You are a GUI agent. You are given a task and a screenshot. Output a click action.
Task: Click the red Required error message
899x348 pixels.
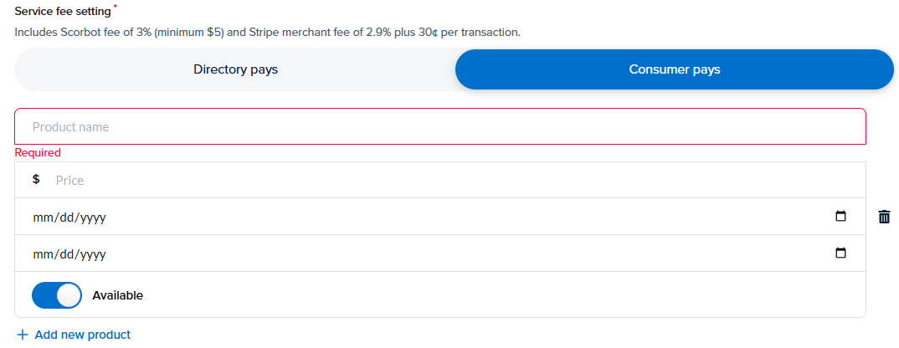(38, 153)
